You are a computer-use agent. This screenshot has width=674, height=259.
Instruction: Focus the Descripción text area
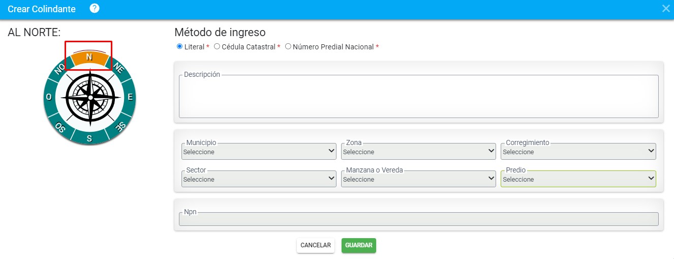(419, 97)
